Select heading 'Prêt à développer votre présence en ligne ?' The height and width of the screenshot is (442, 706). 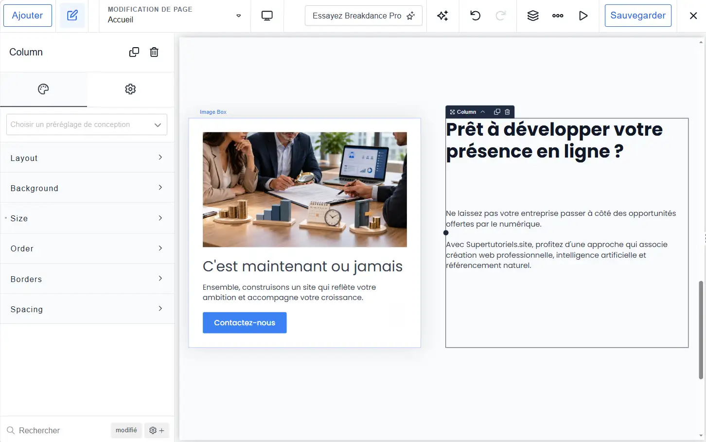pos(554,140)
